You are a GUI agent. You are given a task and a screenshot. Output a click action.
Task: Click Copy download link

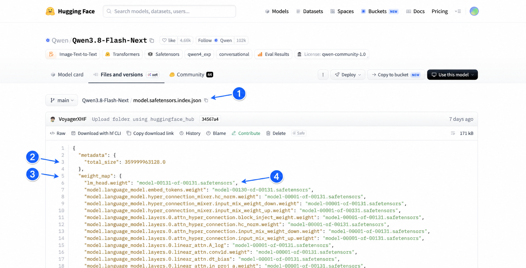(150, 133)
